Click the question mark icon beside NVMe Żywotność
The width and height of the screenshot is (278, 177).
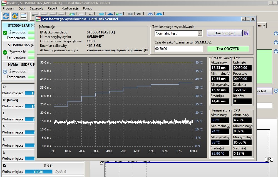point(5,72)
